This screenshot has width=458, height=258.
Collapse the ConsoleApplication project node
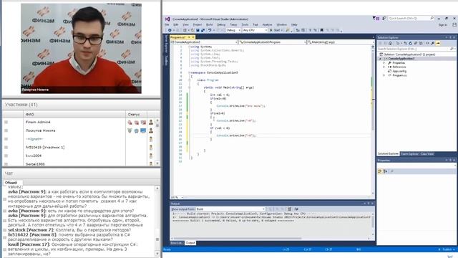pos(380,59)
